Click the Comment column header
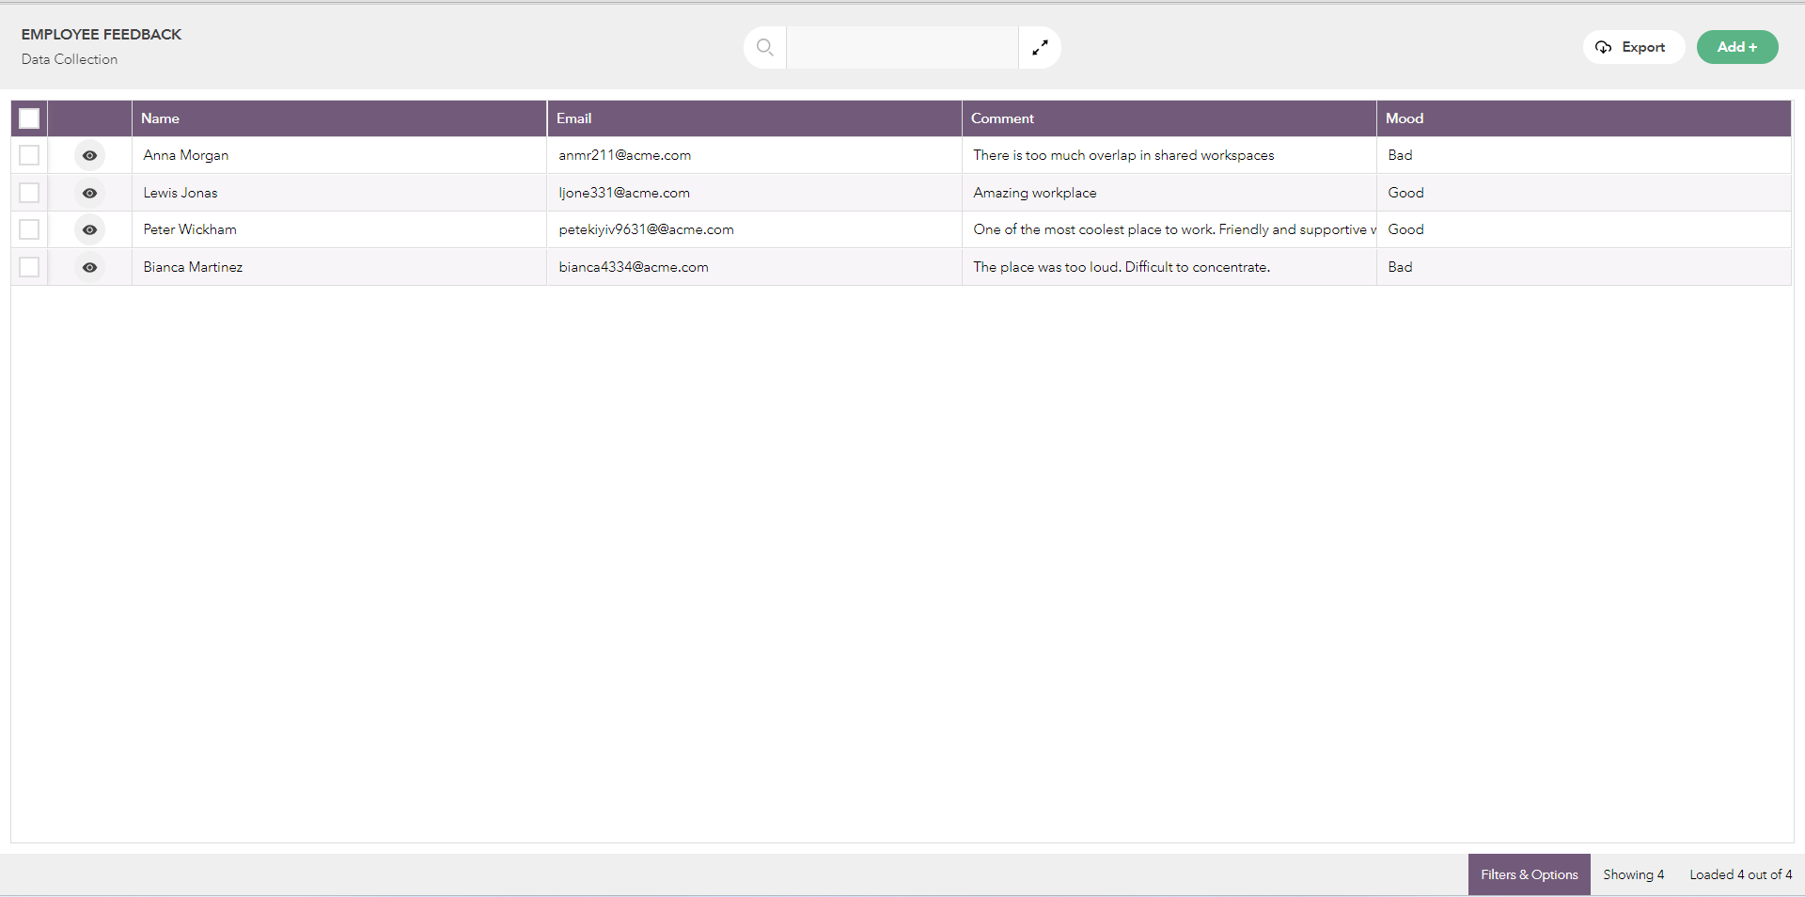This screenshot has width=1805, height=897. coord(1002,118)
